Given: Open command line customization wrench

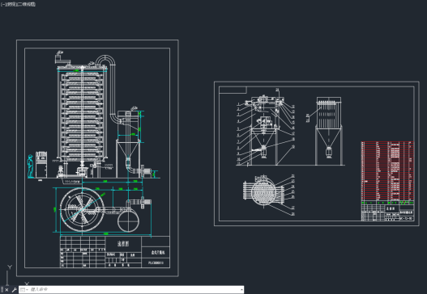Looking at the screenshot, I should point(14,290).
